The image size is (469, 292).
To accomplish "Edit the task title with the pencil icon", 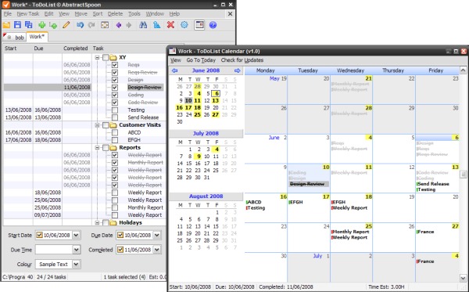I will (66, 25).
